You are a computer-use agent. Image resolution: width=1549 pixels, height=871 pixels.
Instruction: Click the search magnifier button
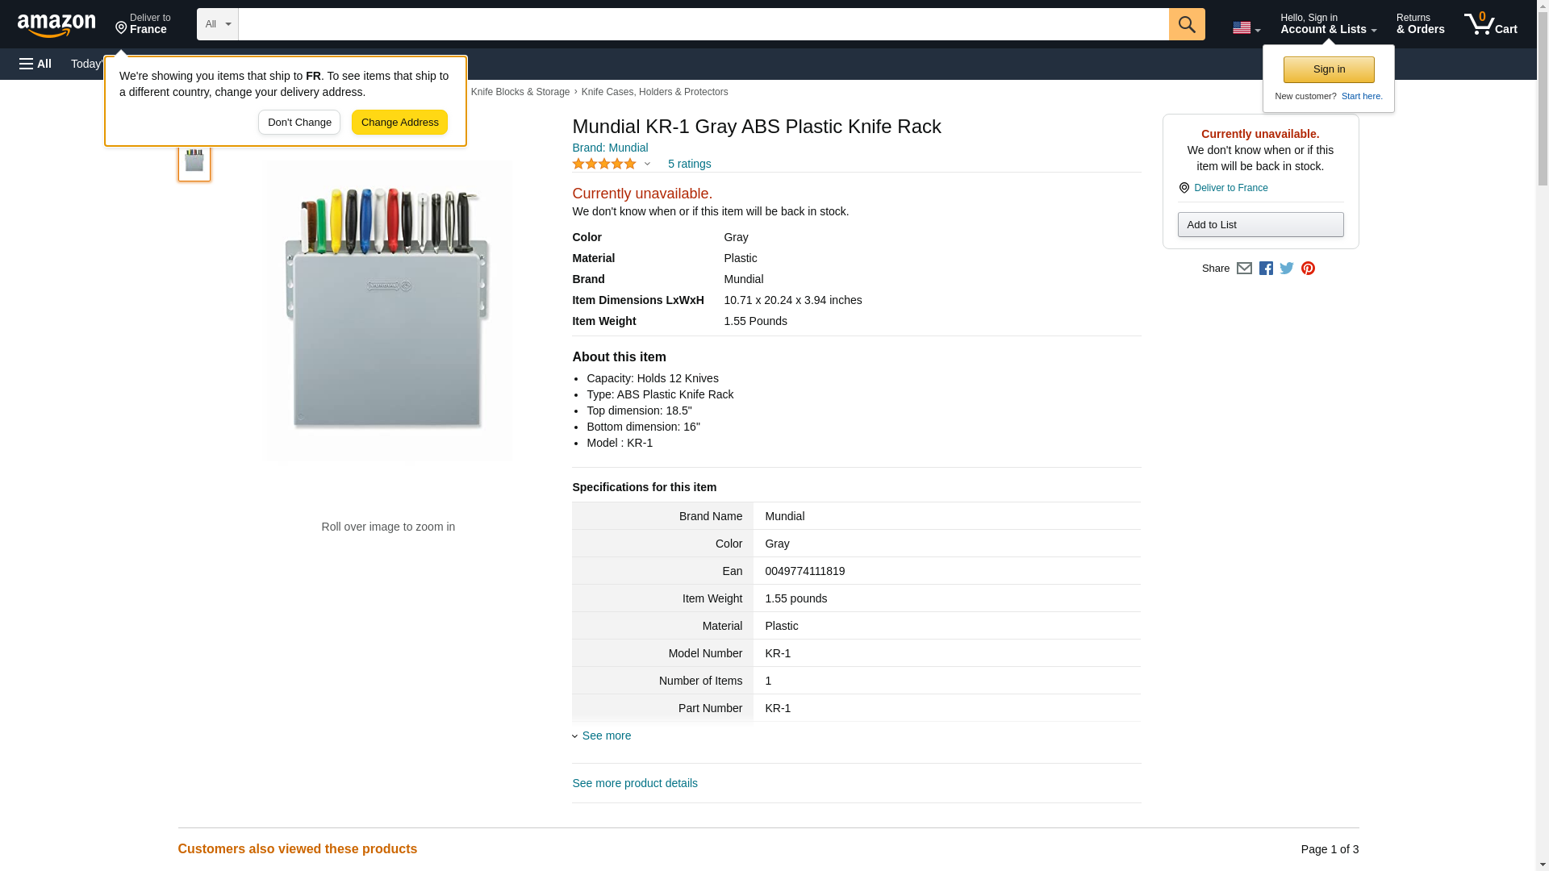(x=1186, y=24)
